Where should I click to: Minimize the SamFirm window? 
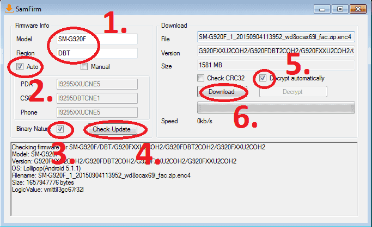322,9
